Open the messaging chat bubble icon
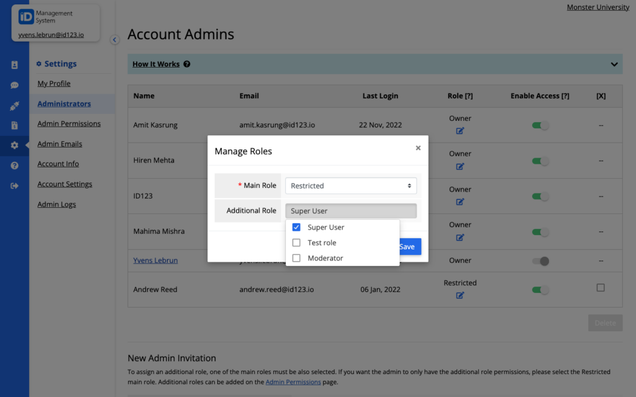Screen dimensions: 636x397 (14, 86)
